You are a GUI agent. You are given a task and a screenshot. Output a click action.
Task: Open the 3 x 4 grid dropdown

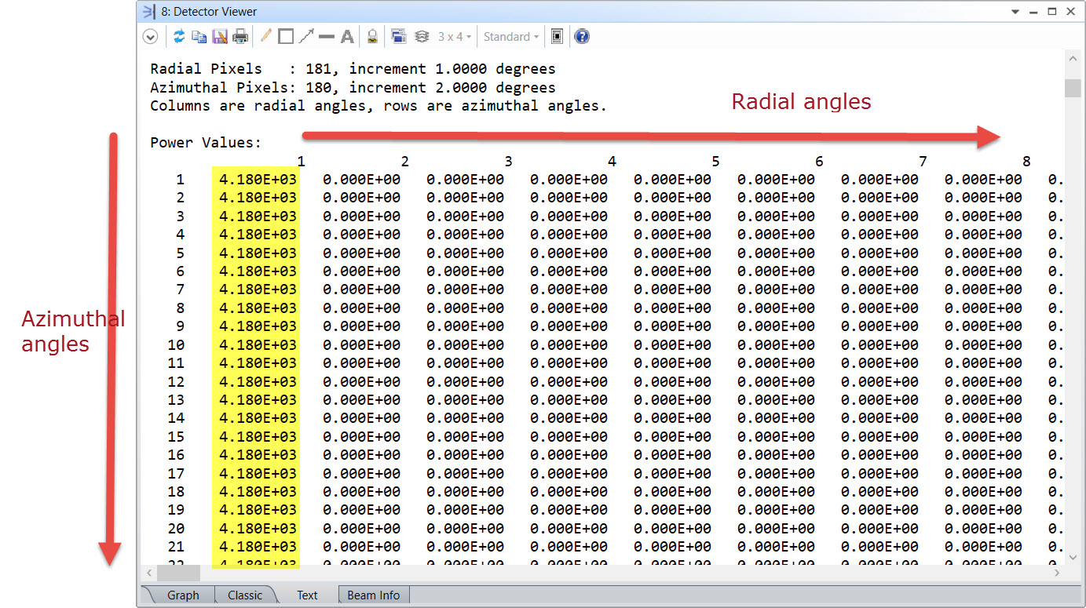coord(455,37)
